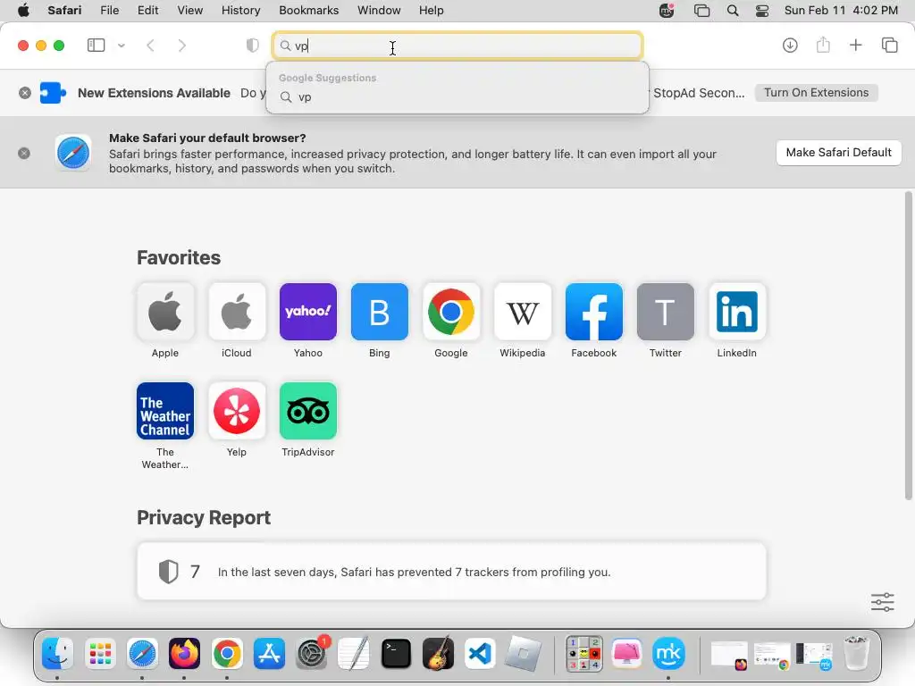
Task: Click Safari icon in the Dock
Action: click(142, 653)
